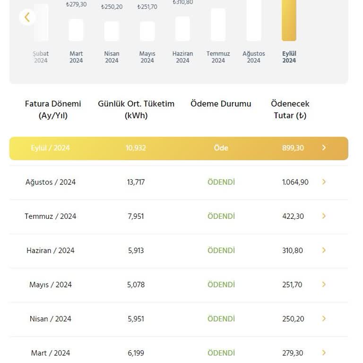This screenshot has width=363, height=363.
Task: Open Eylül 2024 bill details chevron
Action: pos(324,148)
